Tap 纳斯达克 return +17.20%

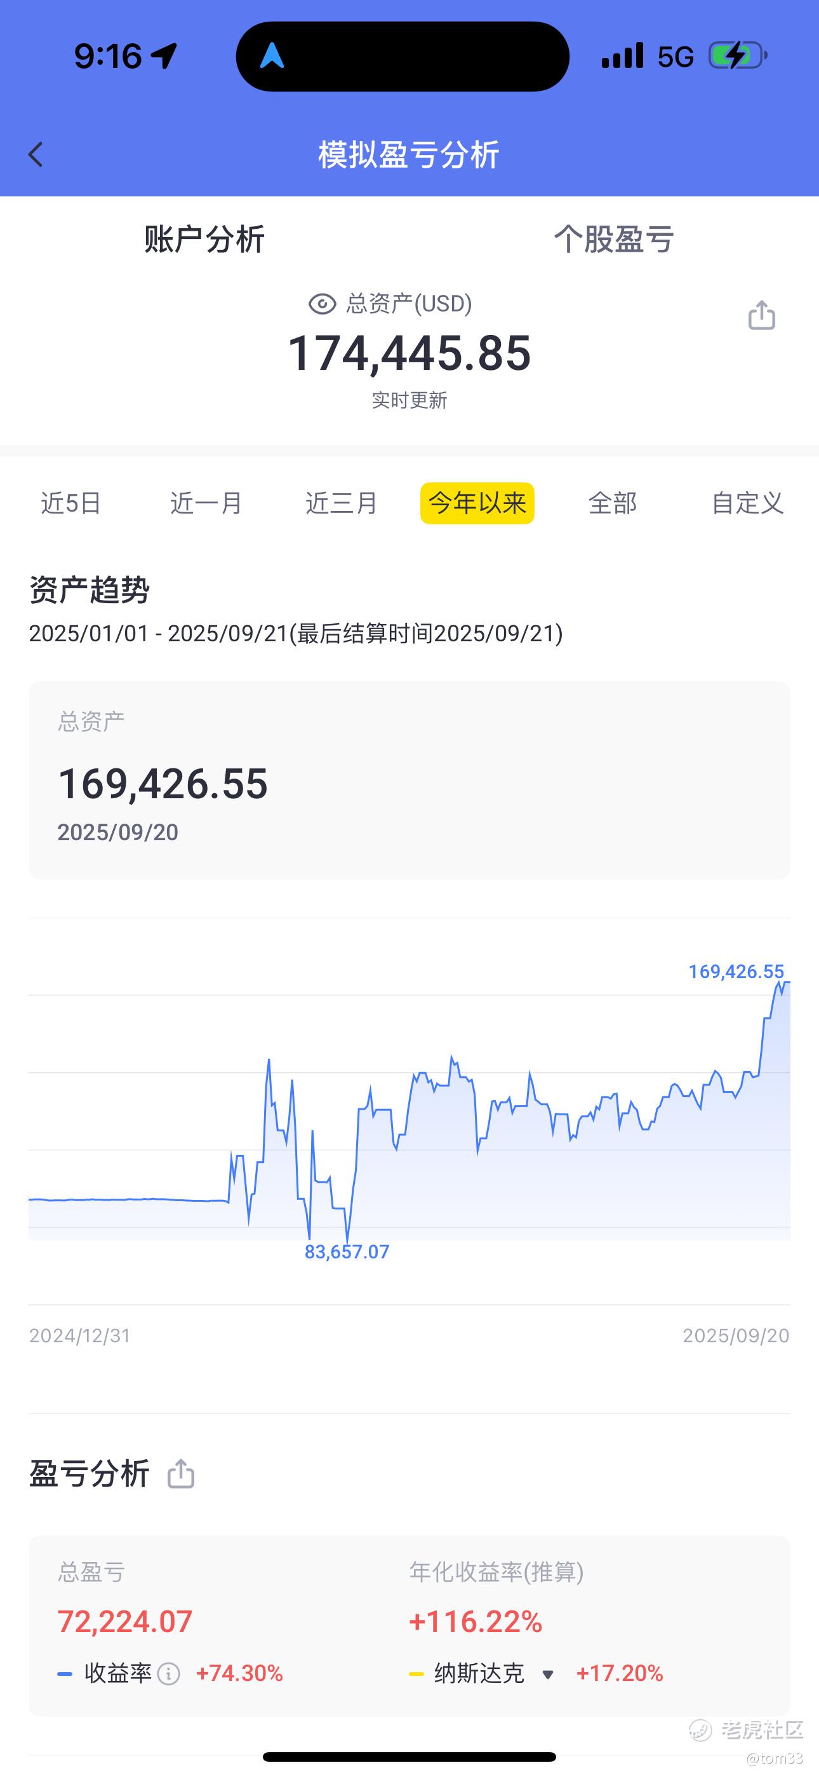pyautogui.click(x=619, y=1673)
